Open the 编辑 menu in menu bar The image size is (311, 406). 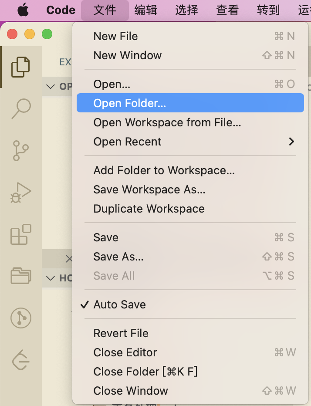click(x=145, y=10)
